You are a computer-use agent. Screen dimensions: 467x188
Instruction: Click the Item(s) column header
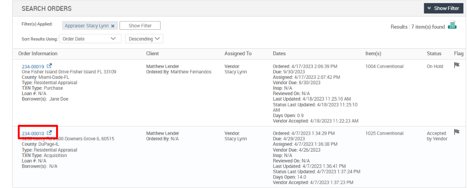pos(373,54)
